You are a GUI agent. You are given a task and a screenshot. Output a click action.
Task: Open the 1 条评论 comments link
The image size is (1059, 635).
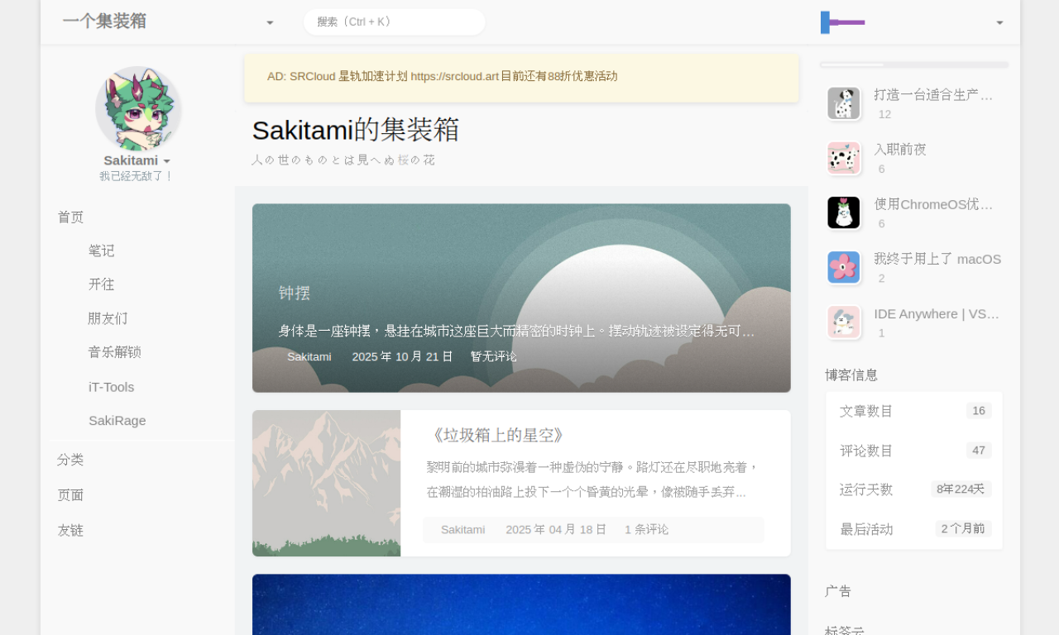point(646,529)
